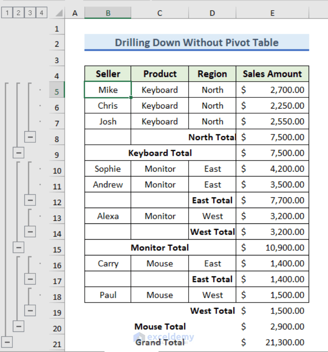Collapse the North Total group
The width and height of the screenshot is (328, 352).
(x=30, y=137)
